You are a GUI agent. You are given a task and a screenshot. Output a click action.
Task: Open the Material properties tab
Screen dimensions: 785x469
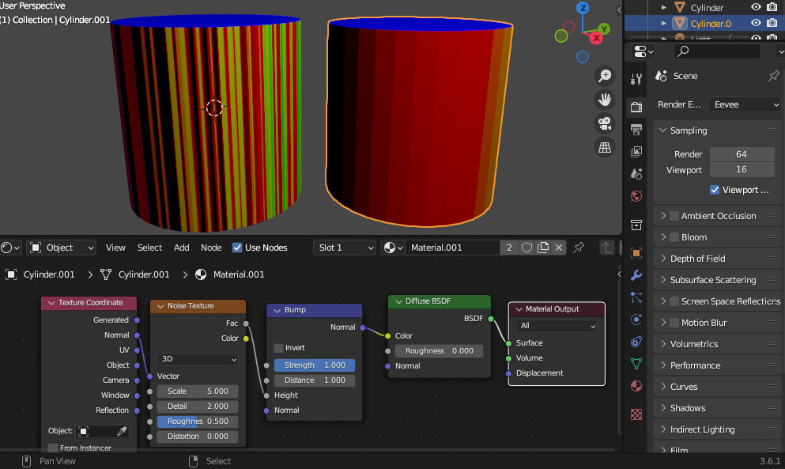[x=636, y=386]
